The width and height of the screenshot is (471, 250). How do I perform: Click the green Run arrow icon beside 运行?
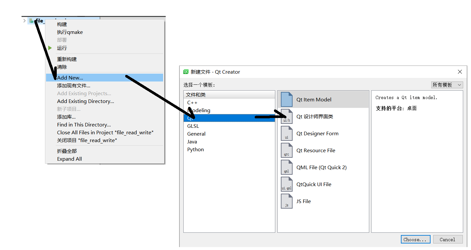pyautogui.click(x=50, y=48)
